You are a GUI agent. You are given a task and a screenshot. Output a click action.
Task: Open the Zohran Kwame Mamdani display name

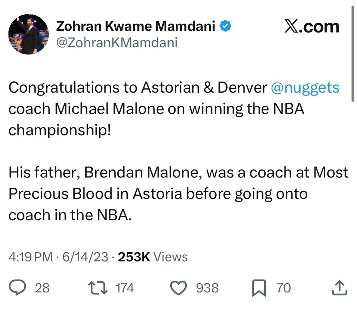click(136, 26)
